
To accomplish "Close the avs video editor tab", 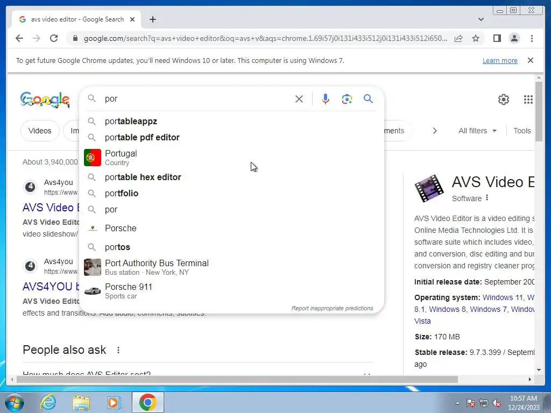I will (x=132, y=19).
